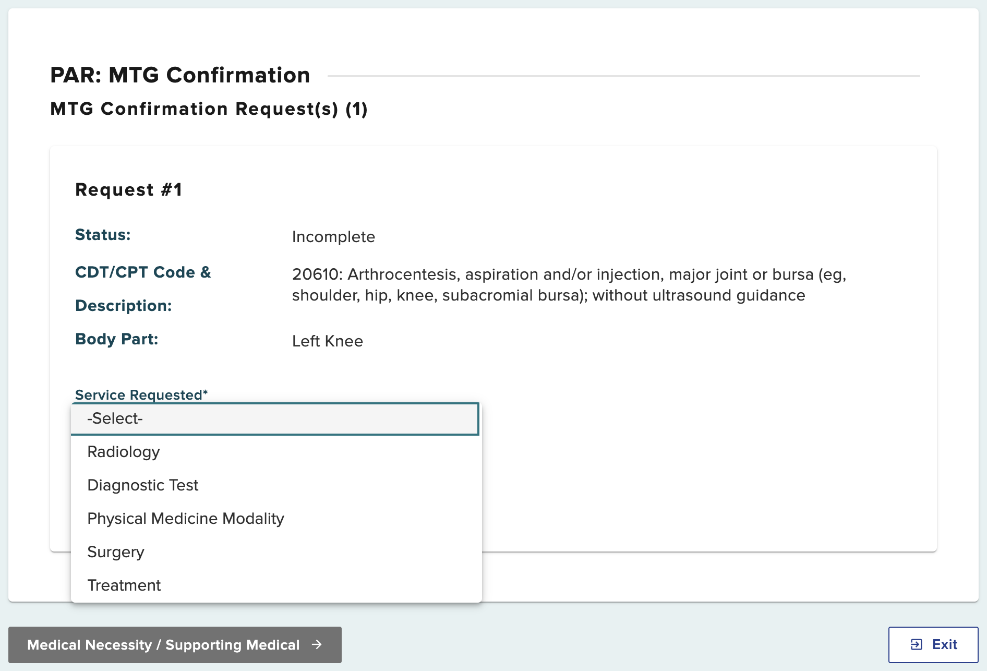The width and height of the screenshot is (987, 671).
Task: Click the Request #1 heading
Action: click(129, 189)
